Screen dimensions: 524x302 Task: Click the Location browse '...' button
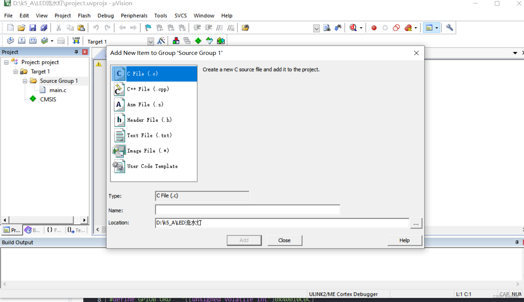pos(416,223)
